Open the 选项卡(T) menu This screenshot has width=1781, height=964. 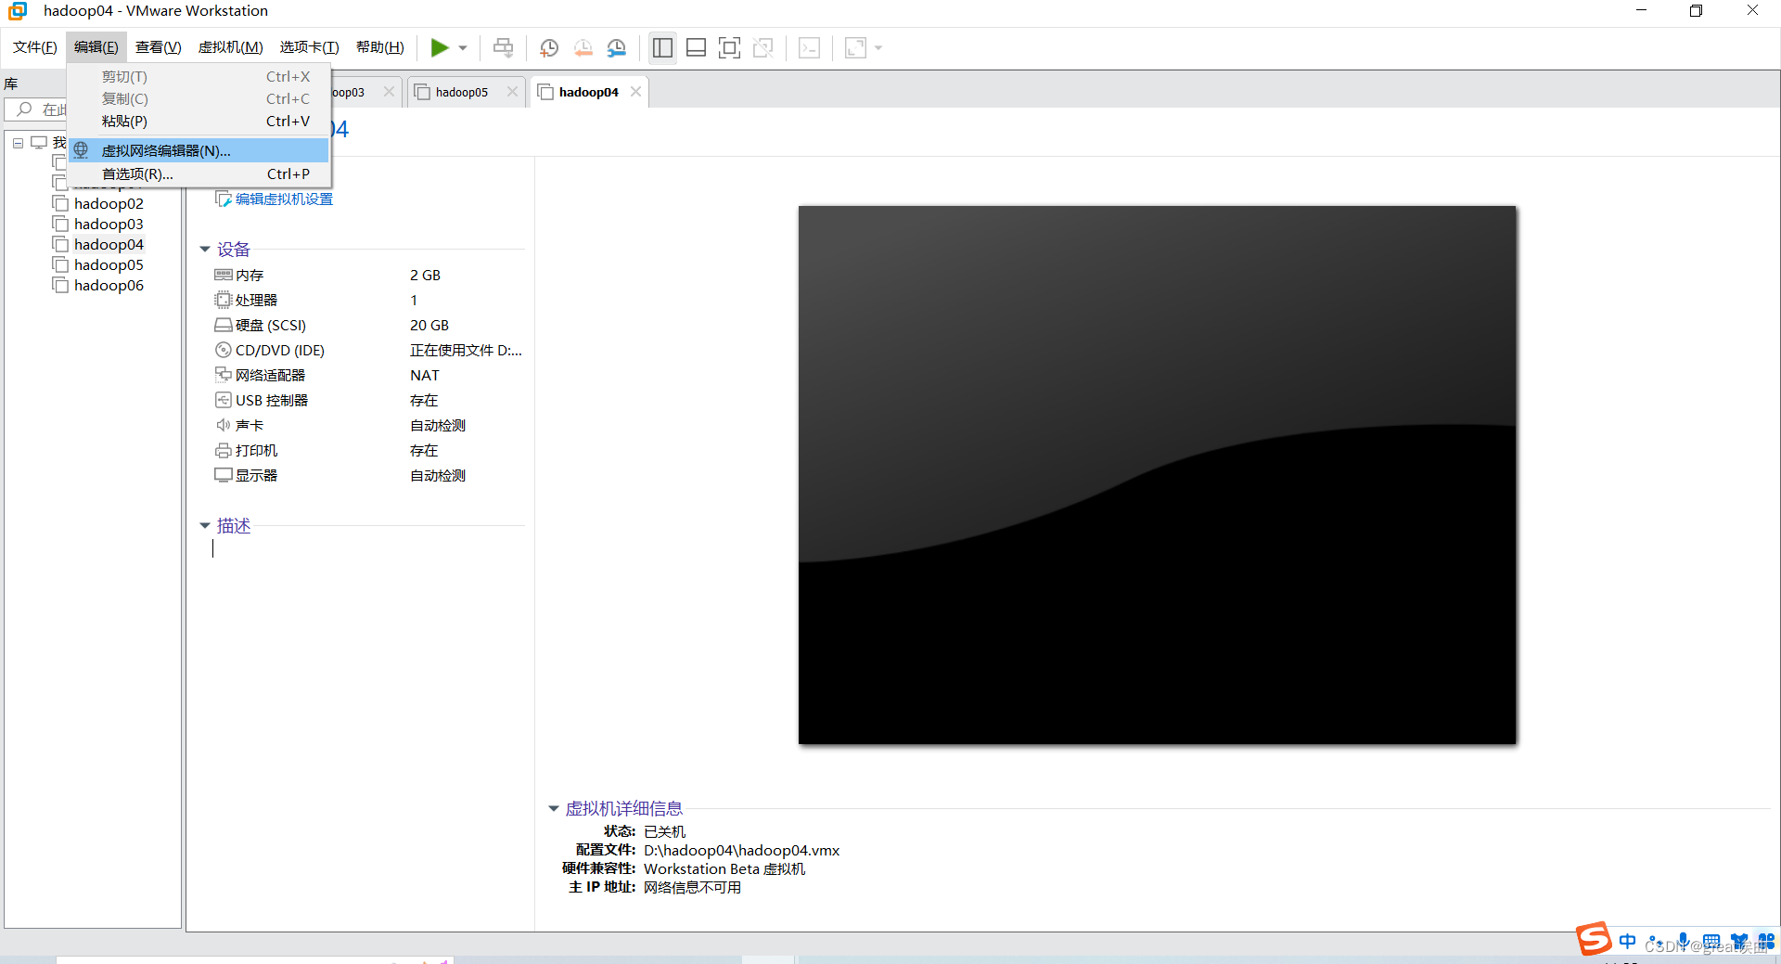309,47
